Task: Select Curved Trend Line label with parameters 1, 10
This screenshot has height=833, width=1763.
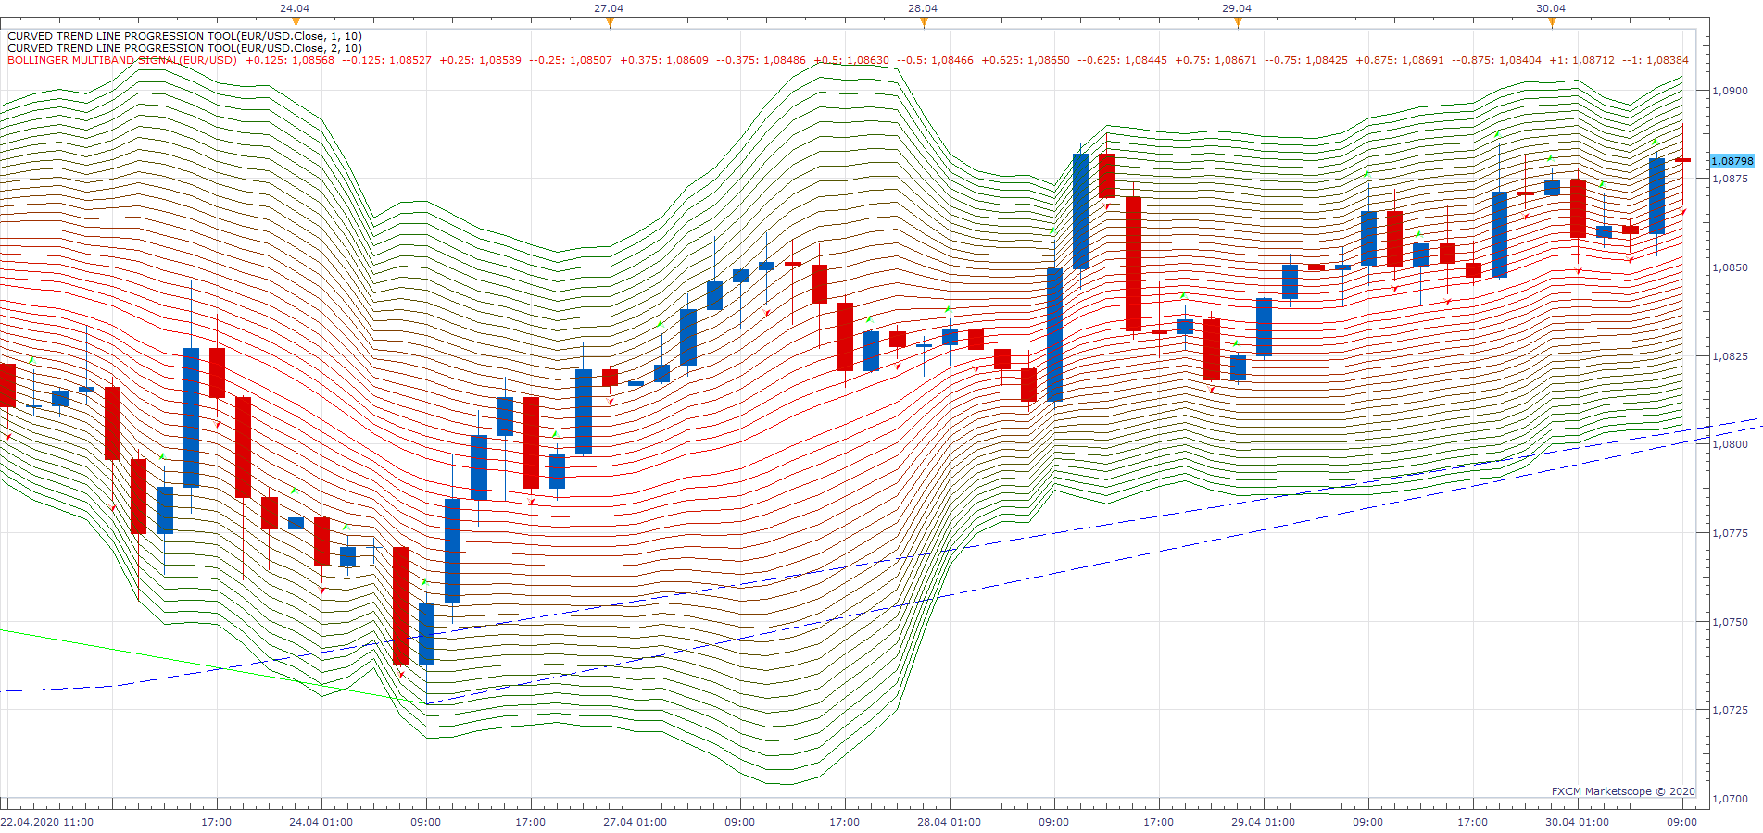Action: coord(184,36)
